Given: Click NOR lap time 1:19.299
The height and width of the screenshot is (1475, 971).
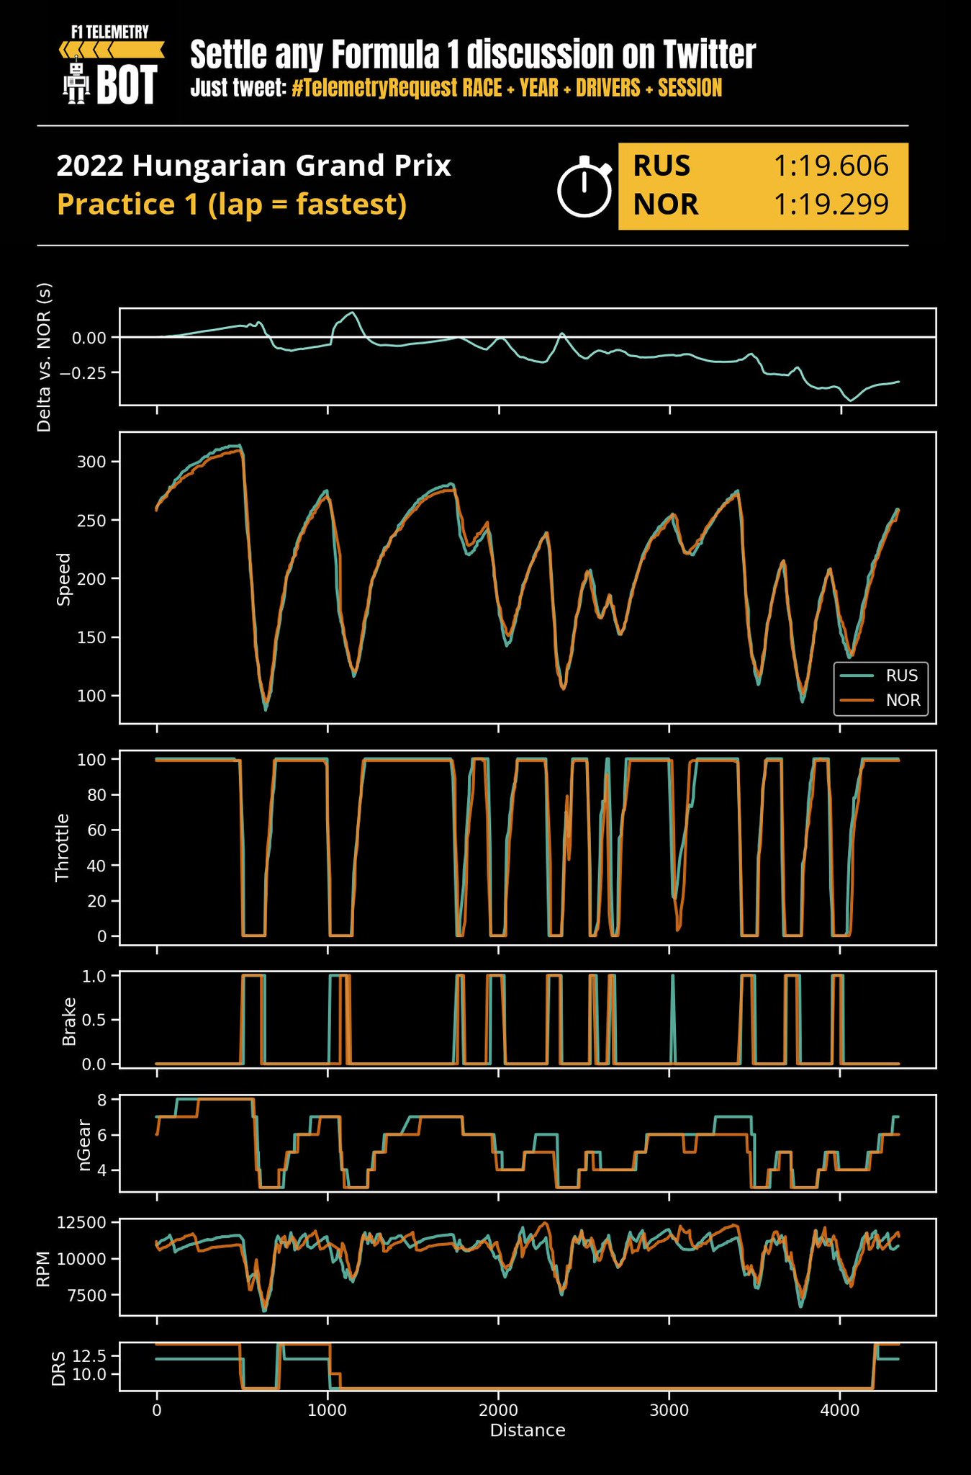Looking at the screenshot, I should pyautogui.click(x=831, y=205).
